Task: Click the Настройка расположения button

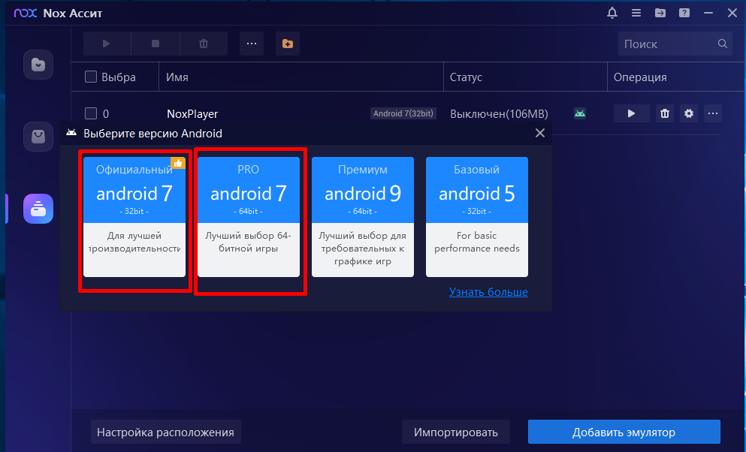Action: tap(165, 432)
